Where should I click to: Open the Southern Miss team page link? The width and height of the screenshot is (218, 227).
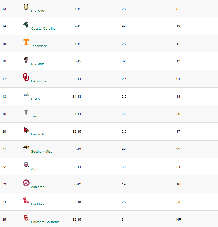[x=42, y=151]
